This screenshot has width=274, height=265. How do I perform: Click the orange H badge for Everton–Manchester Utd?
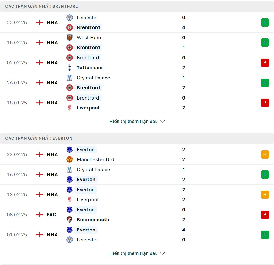265,154
